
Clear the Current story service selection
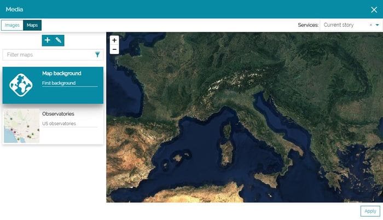(370, 25)
